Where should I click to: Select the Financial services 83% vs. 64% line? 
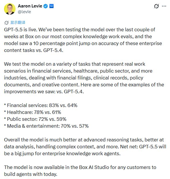(41, 105)
